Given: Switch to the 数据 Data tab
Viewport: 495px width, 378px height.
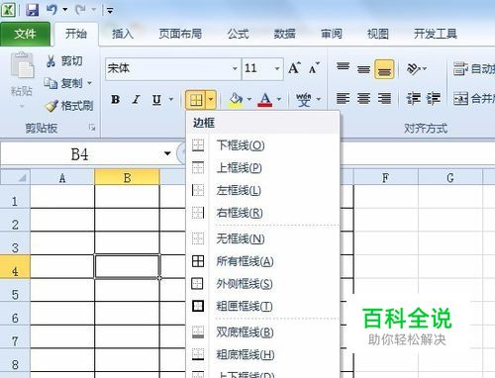Looking at the screenshot, I should [285, 34].
